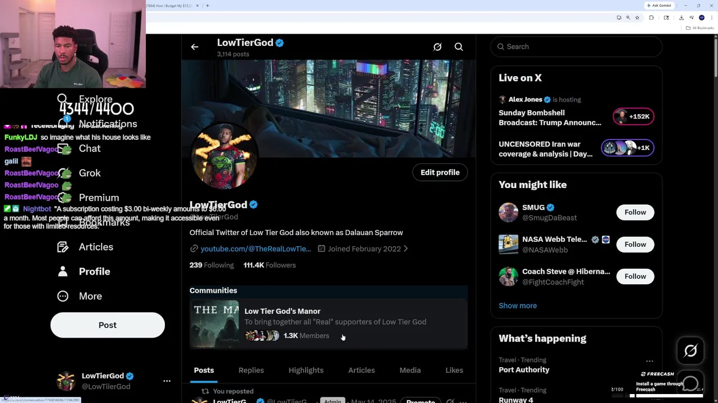Viewport: 718px width, 403px height.
Task: Bookmark this page with star icon
Action: (x=637, y=18)
